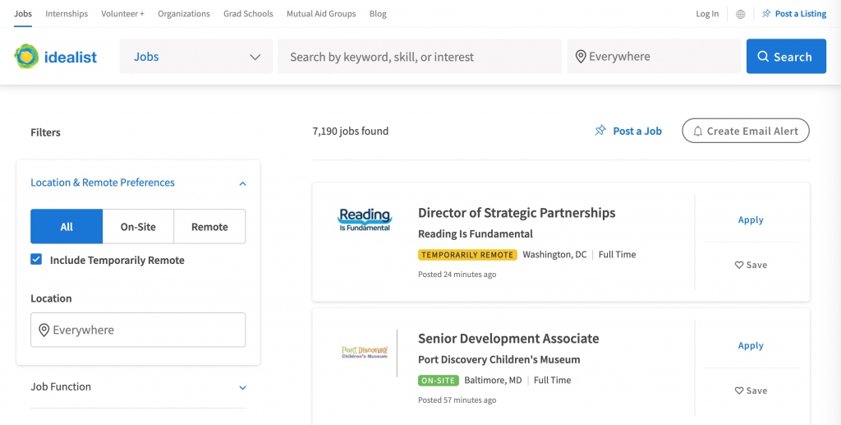
Task: Click the Location filter input in sidebar
Action: click(138, 330)
